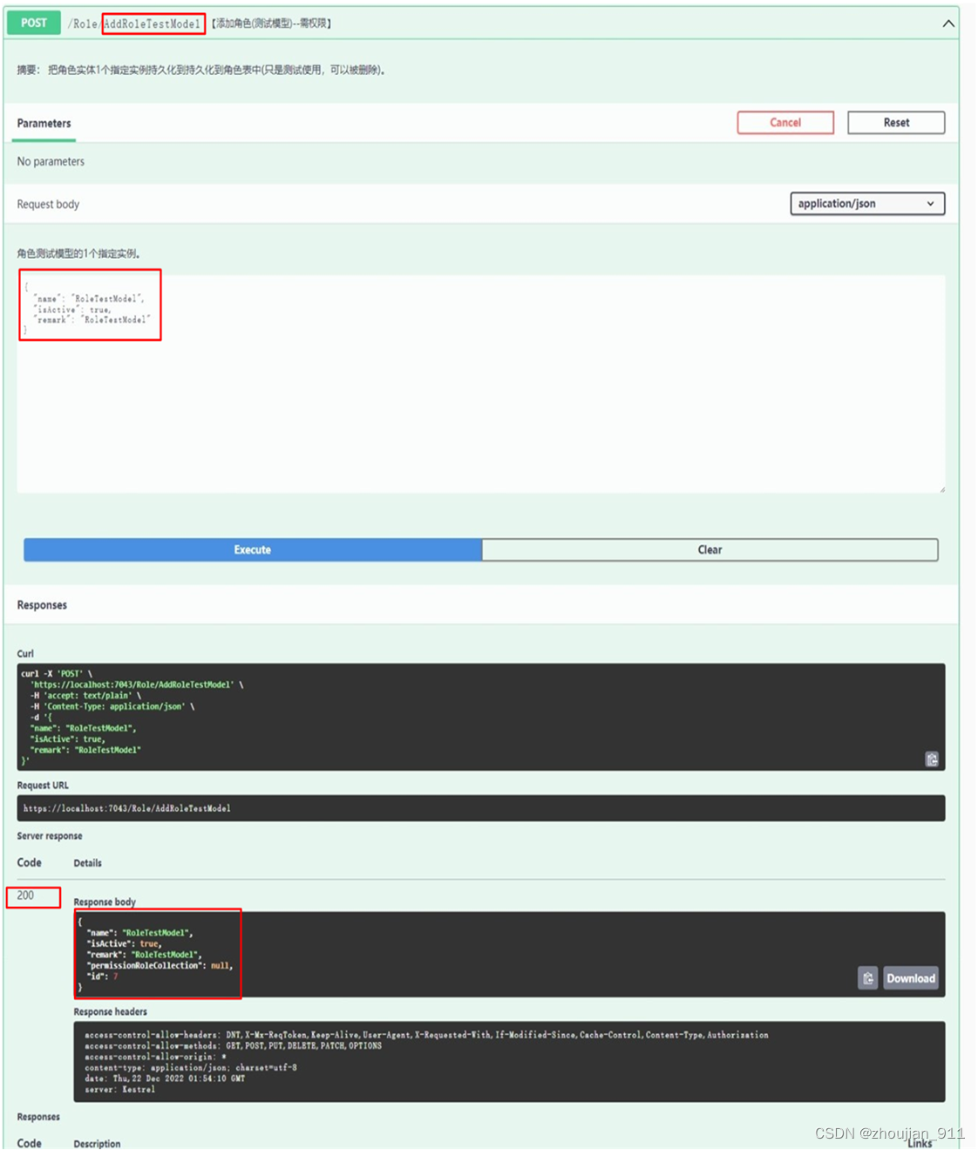This screenshot has width=978, height=1150.
Task: Cancel the try-it-out mode
Action: [x=785, y=123]
